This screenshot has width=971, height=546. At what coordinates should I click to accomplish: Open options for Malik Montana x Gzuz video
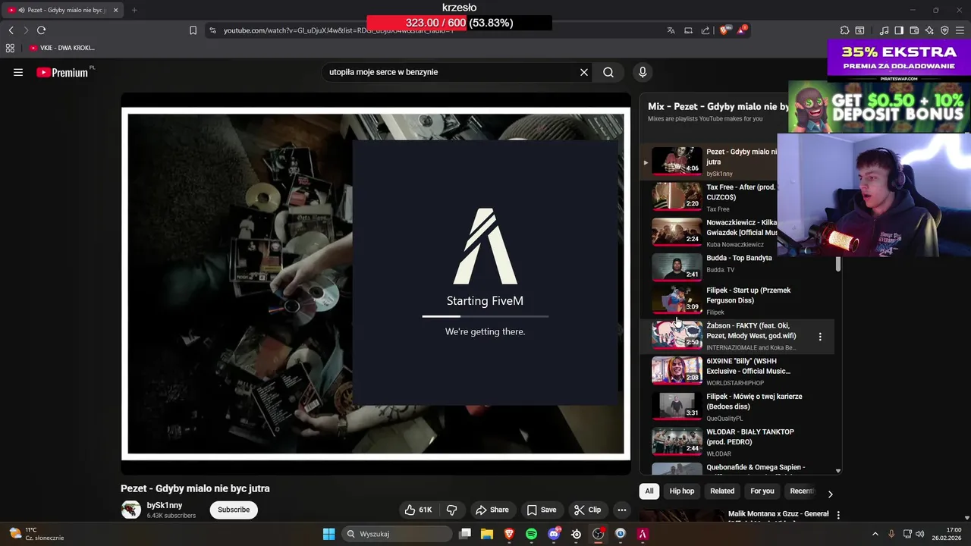point(838,515)
